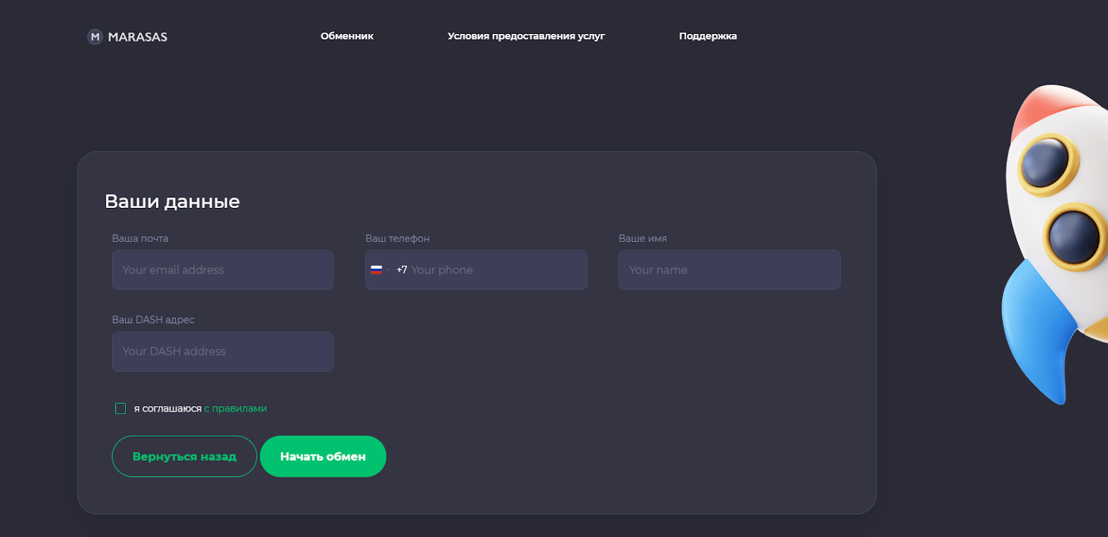Viewport: 1108px width, 537px height.
Task: Open Условия предоставления услуг page
Action: pyautogui.click(x=526, y=36)
